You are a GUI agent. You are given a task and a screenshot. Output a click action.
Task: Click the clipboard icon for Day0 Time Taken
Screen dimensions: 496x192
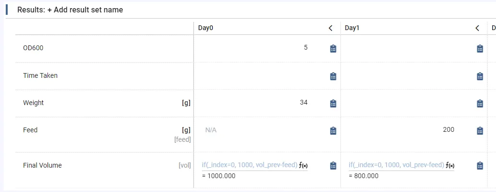point(333,76)
